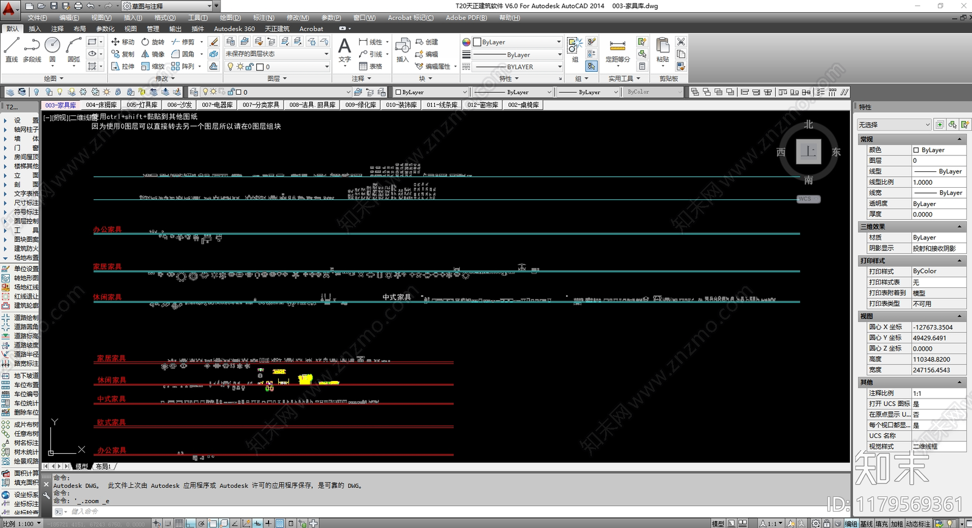Select the Line (直线) draw tool
Screen dimensions: 972x528
pos(12,50)
